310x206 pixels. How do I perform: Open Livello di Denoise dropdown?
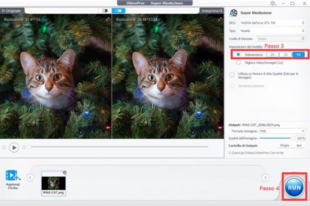(281, 39)
